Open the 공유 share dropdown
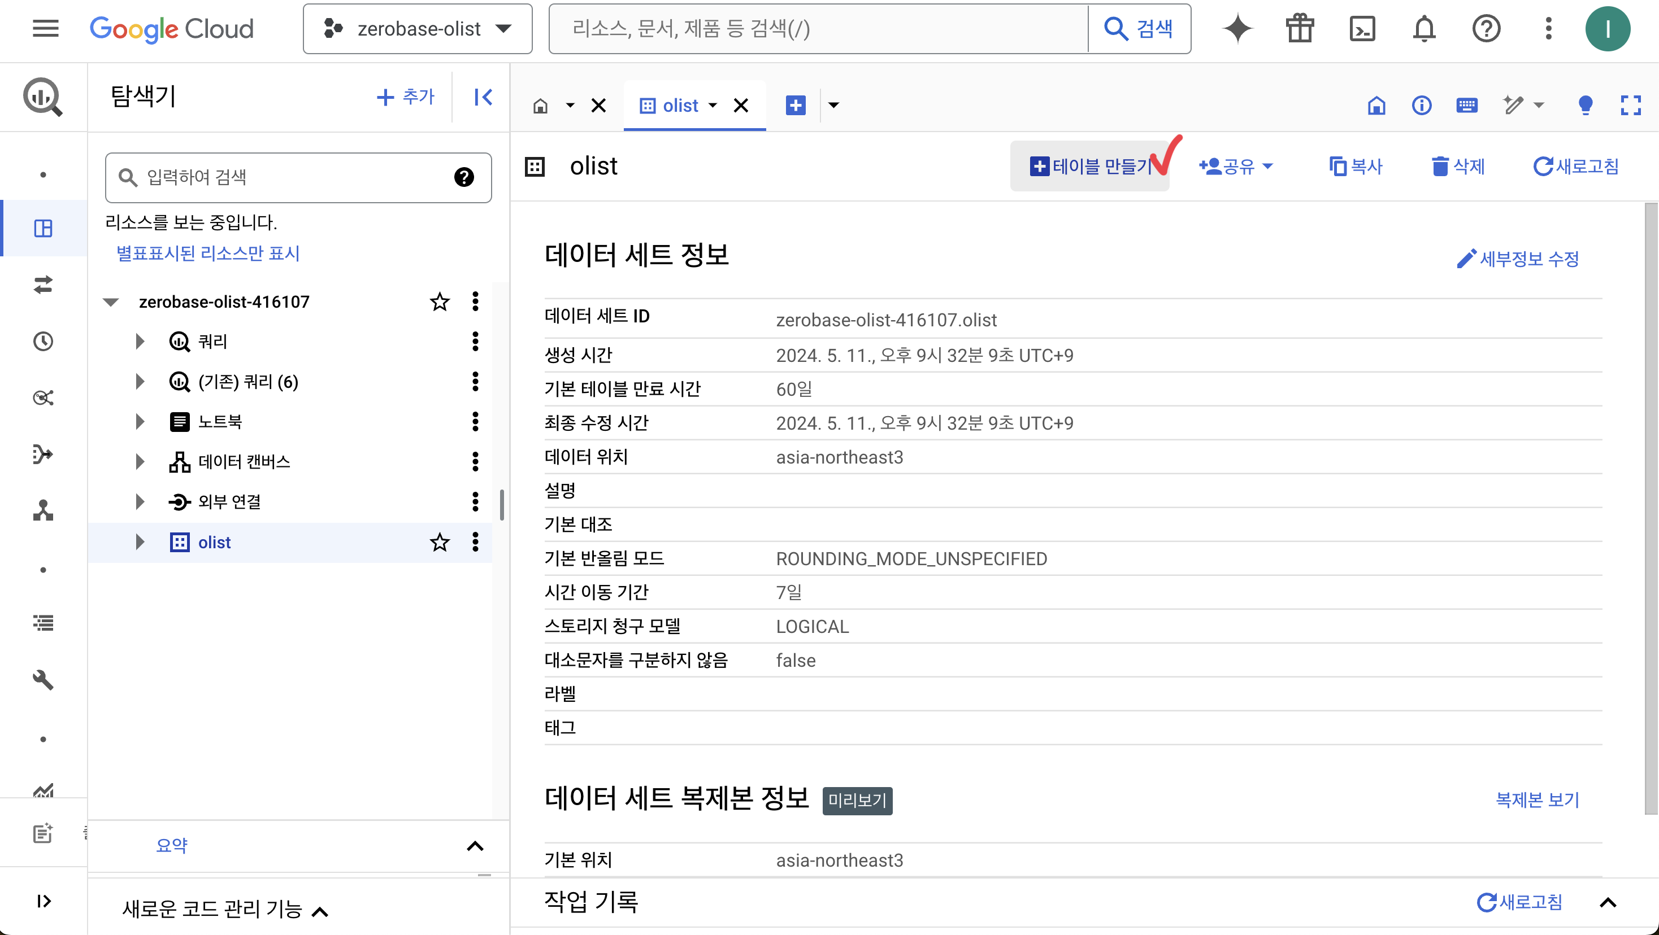The height and width of the screenshot is (935, 1659). point(1236,167)
